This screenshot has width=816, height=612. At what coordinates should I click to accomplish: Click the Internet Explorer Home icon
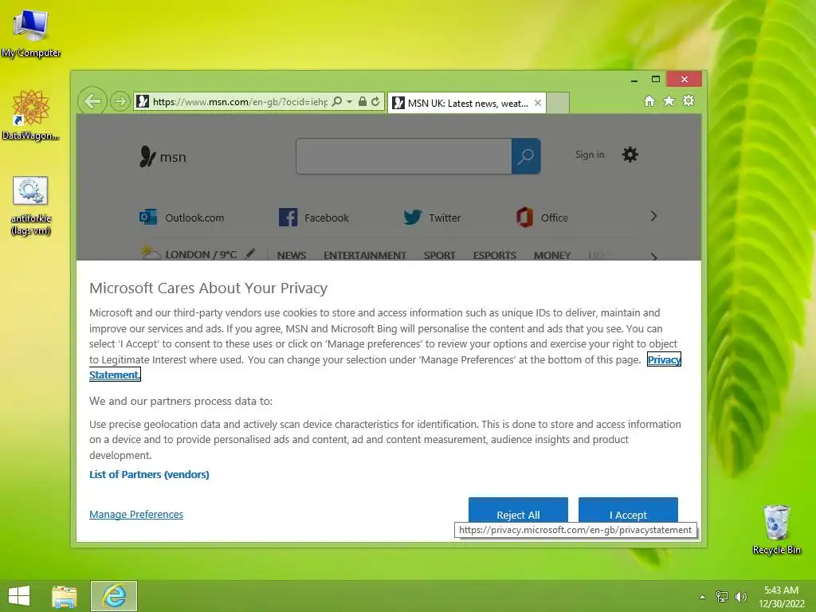coord(649,100)
